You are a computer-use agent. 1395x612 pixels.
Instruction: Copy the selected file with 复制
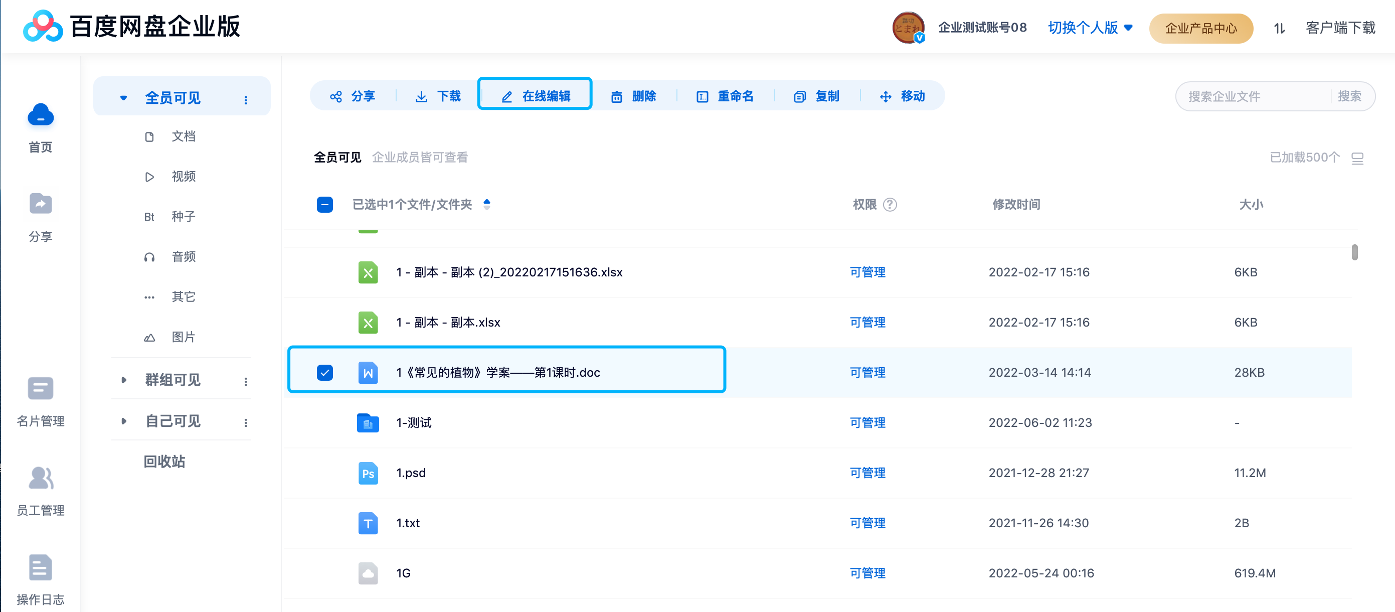(x=817, y=96)
